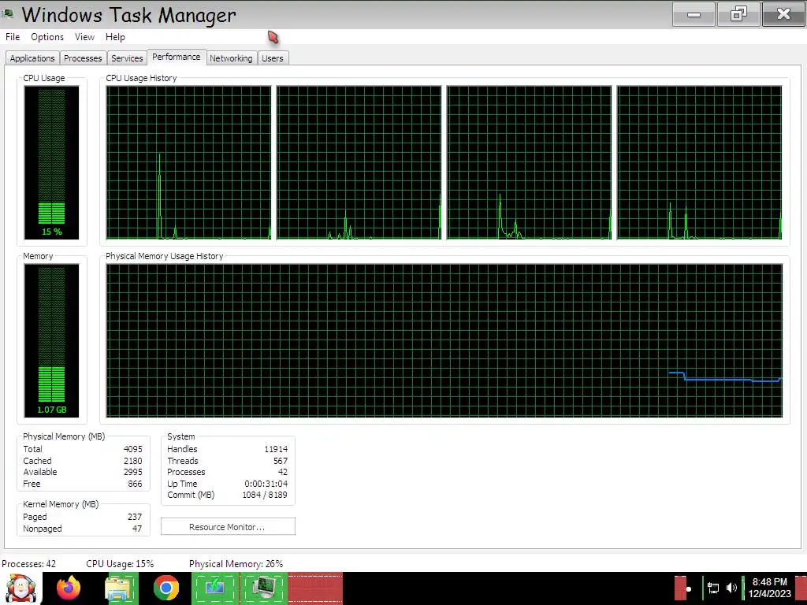Image resolution: width=807 pixels, height=605 pixels.
Task: Click the Processes count 42 in the System group
Action: 283,473
